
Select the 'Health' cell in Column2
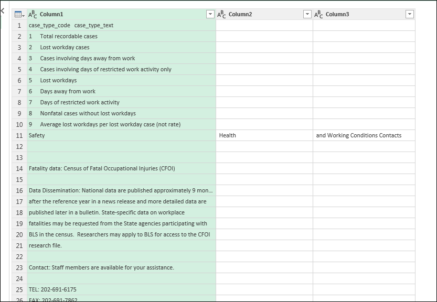pyautogui.click(x=264, y=135)
